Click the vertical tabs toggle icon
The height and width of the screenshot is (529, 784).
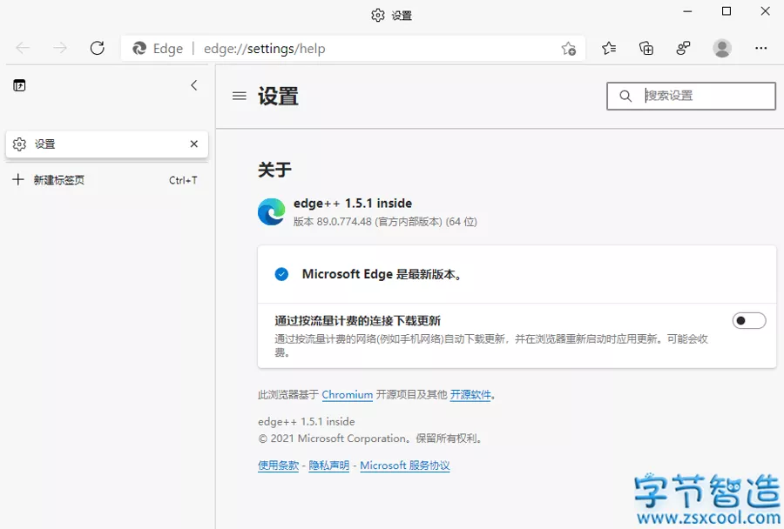(19, 85)
